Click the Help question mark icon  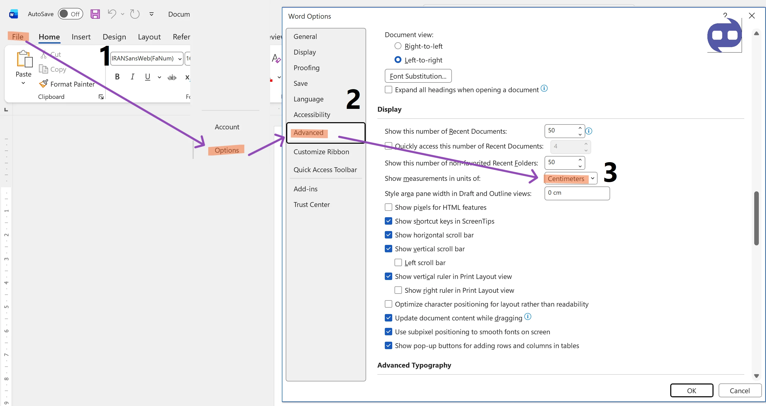725,15
